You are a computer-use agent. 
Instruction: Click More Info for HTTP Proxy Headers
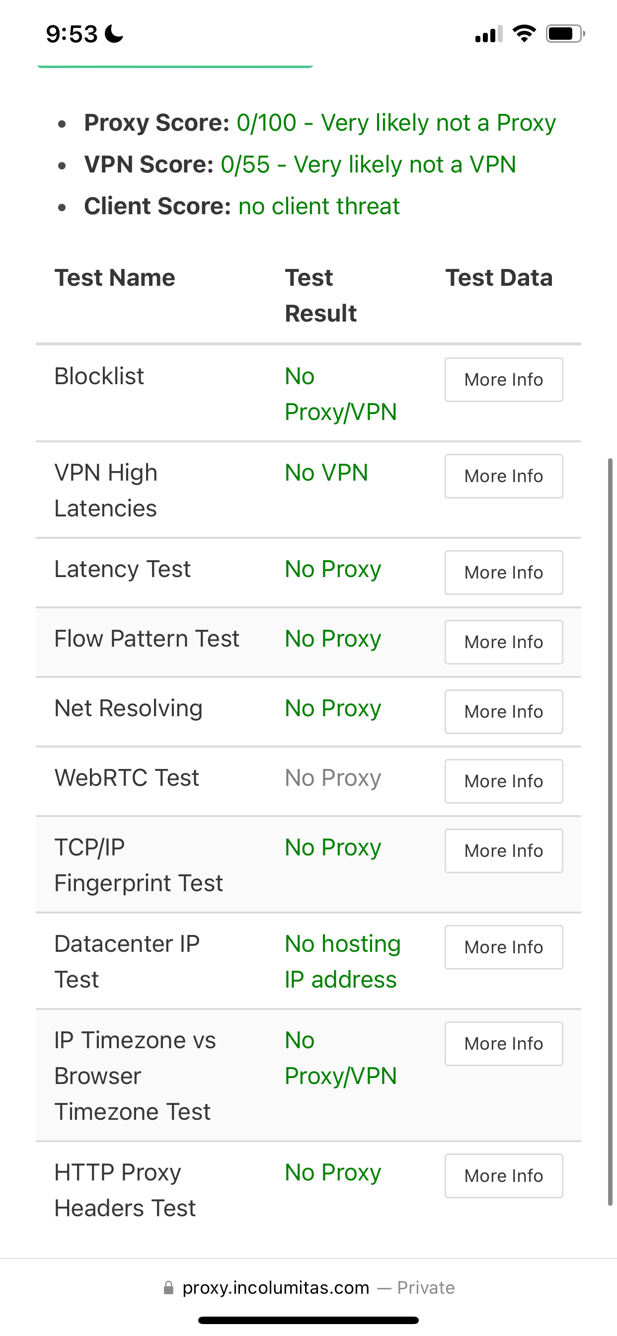click(x=503, y=1176)
